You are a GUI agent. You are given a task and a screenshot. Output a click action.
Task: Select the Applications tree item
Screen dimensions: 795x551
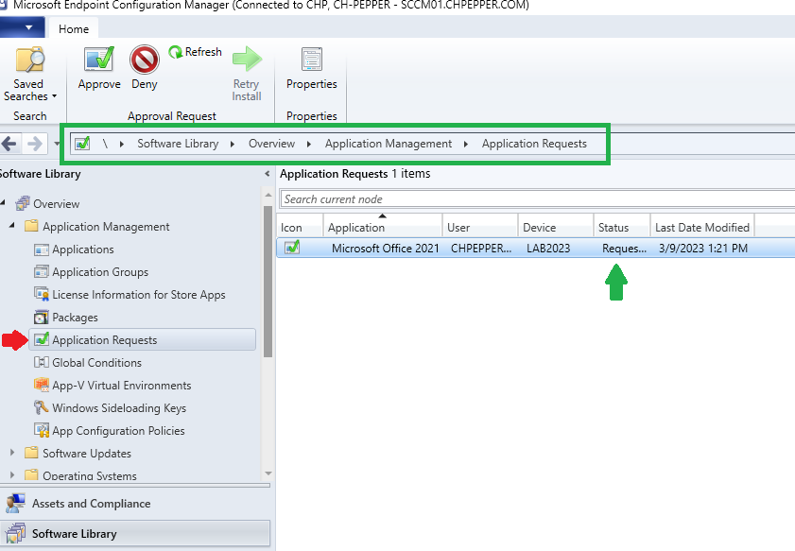[x=83, y=250]
